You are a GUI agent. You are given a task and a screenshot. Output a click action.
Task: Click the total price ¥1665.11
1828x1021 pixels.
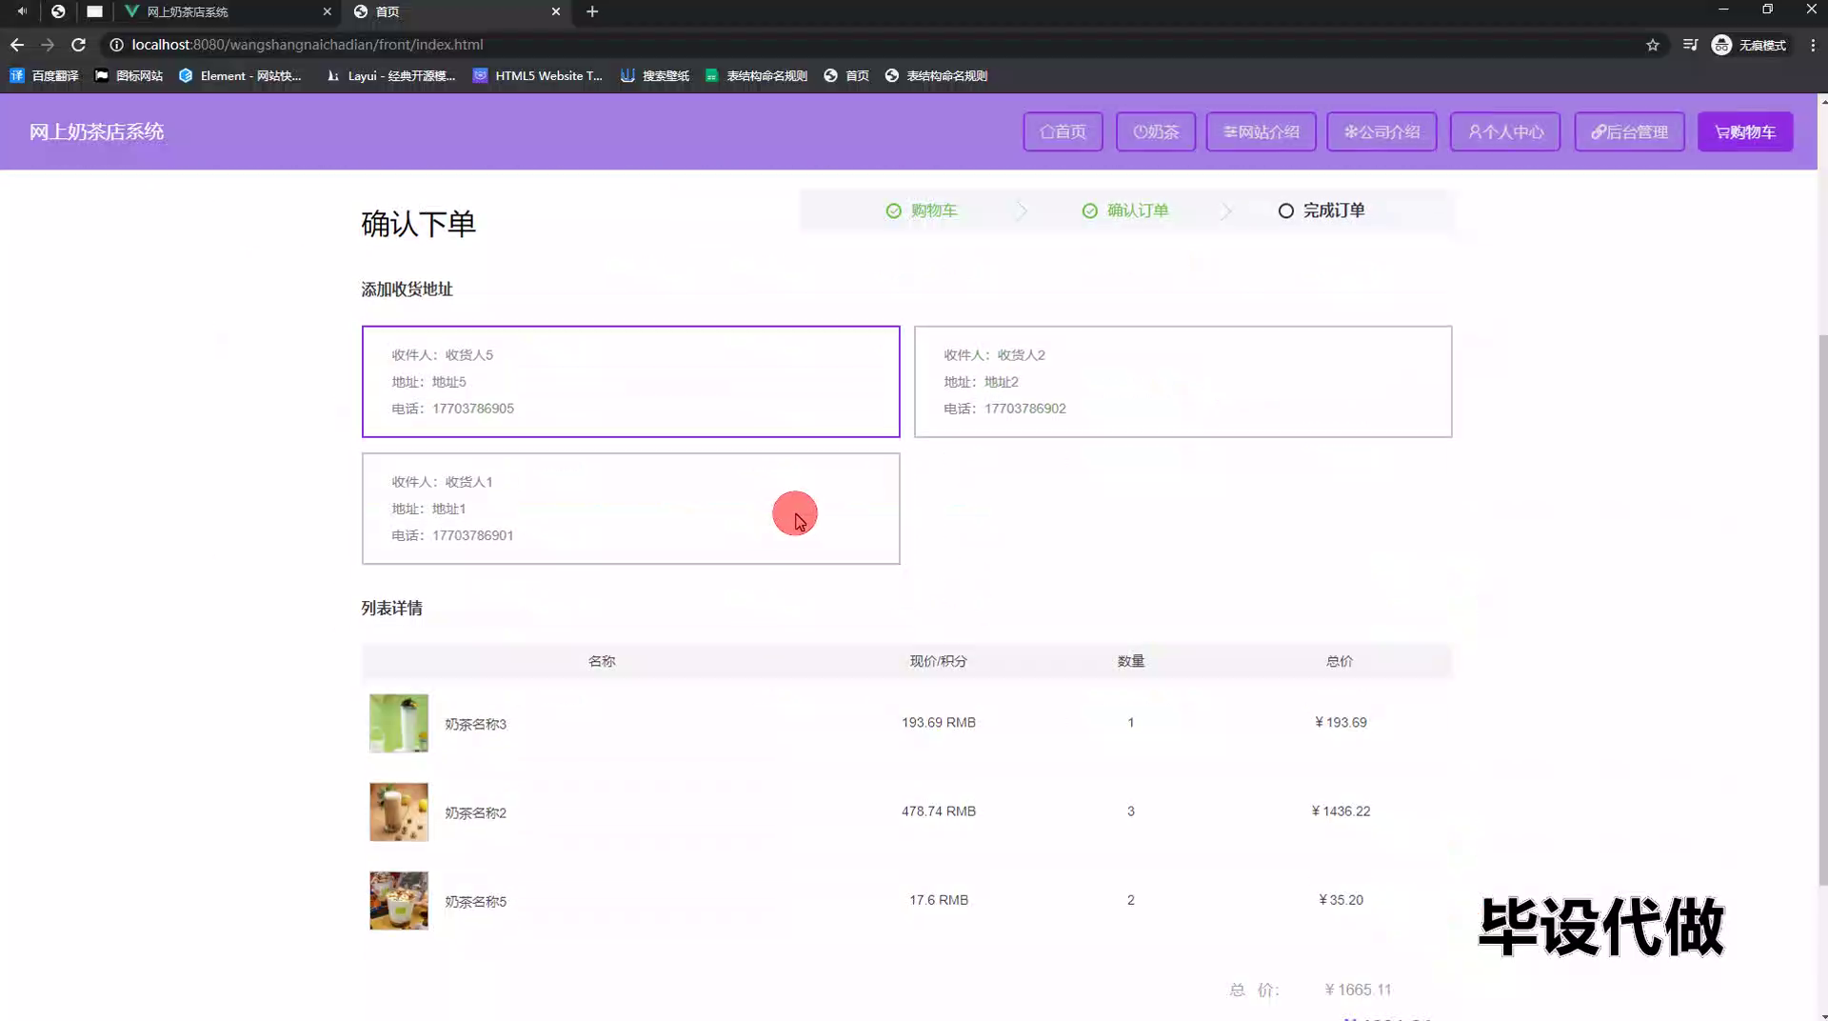pyautogui.click(x=1358, y=990)
